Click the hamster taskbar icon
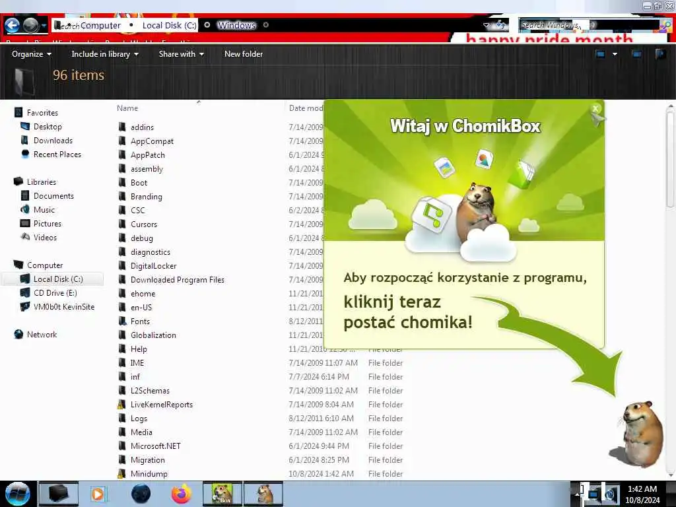 (263, 494)
